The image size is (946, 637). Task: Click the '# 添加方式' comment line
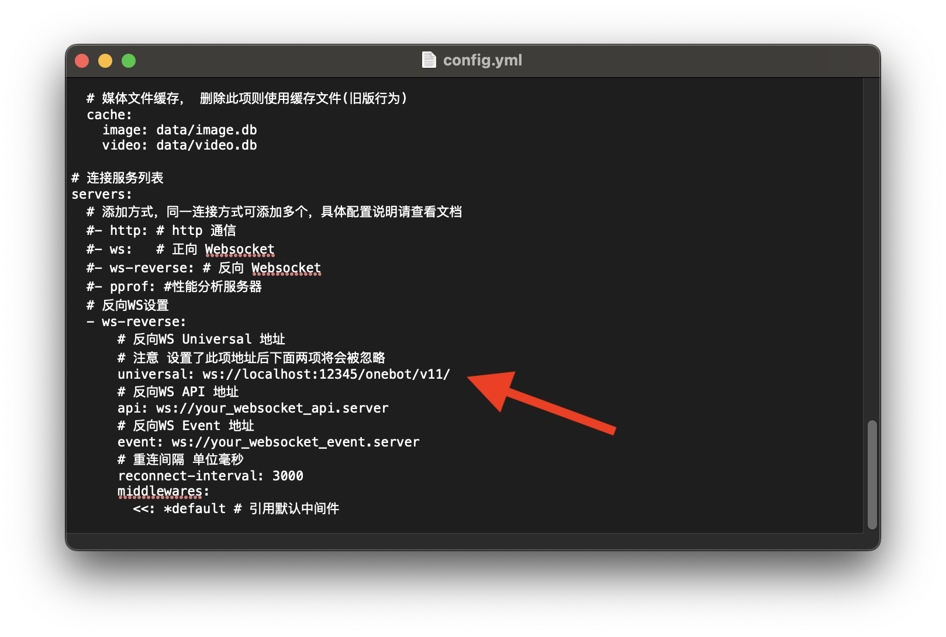[274, 212]
